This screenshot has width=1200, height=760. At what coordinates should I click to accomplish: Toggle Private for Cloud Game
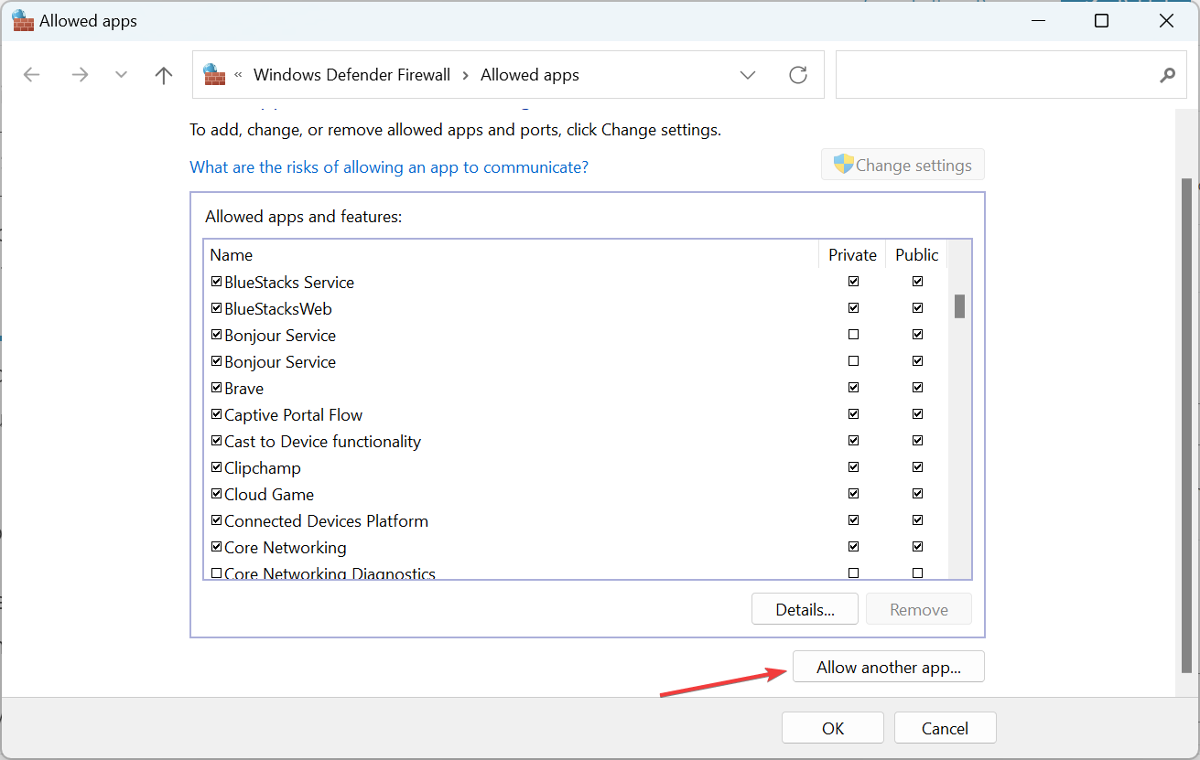click(853, 494)
